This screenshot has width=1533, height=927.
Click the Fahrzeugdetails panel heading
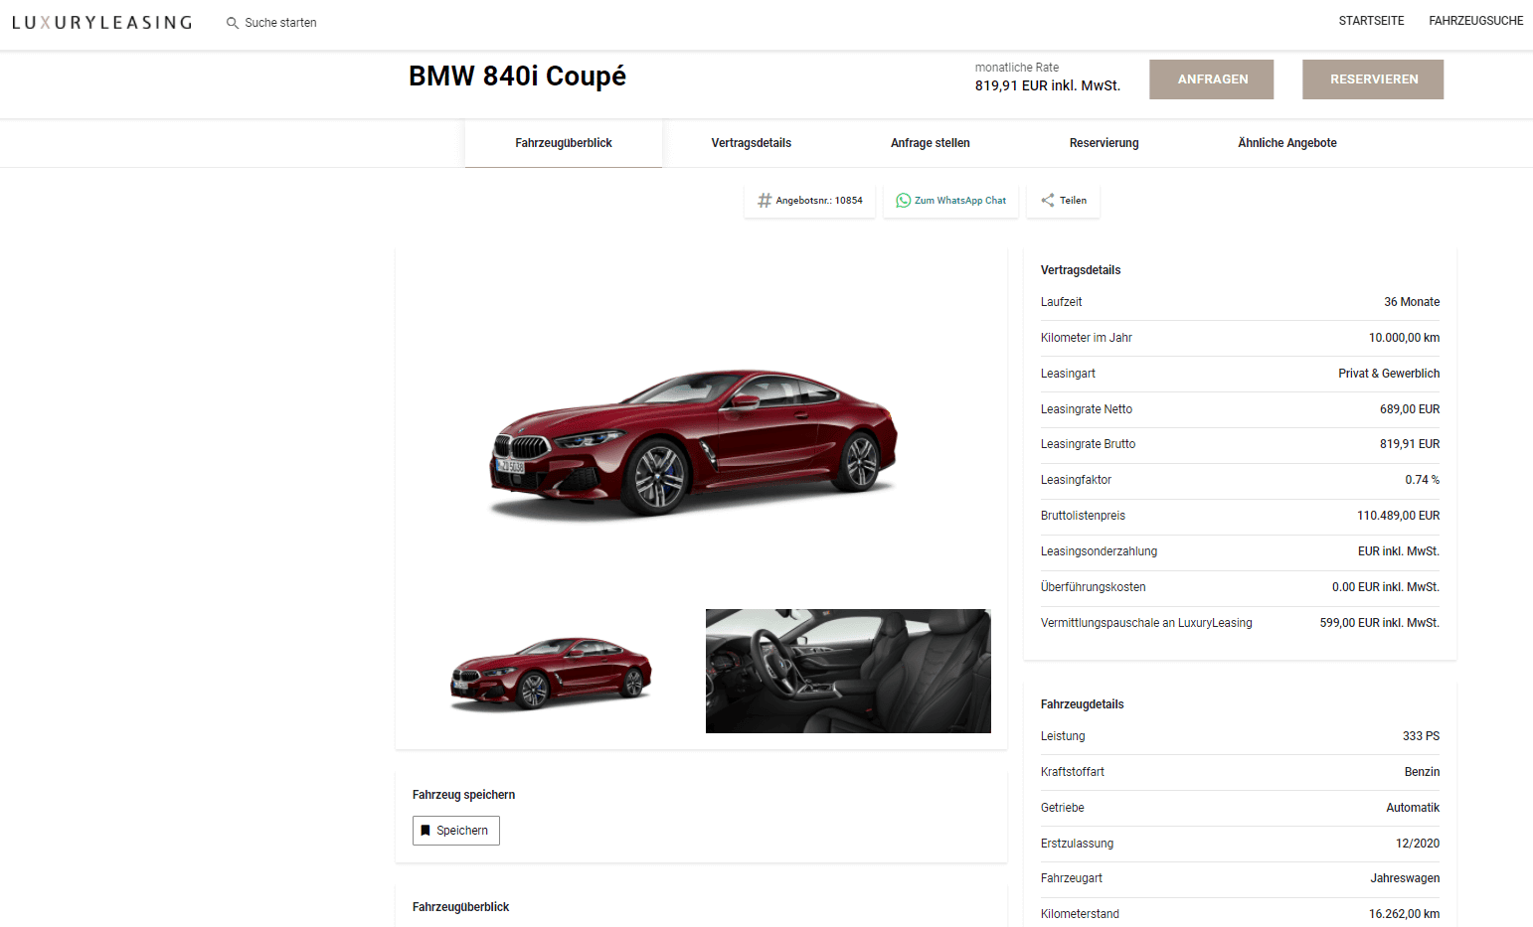[x=1083, y=704]
